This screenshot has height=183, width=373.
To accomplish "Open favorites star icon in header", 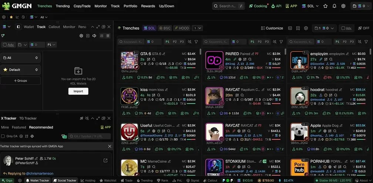I will point(325,6).
